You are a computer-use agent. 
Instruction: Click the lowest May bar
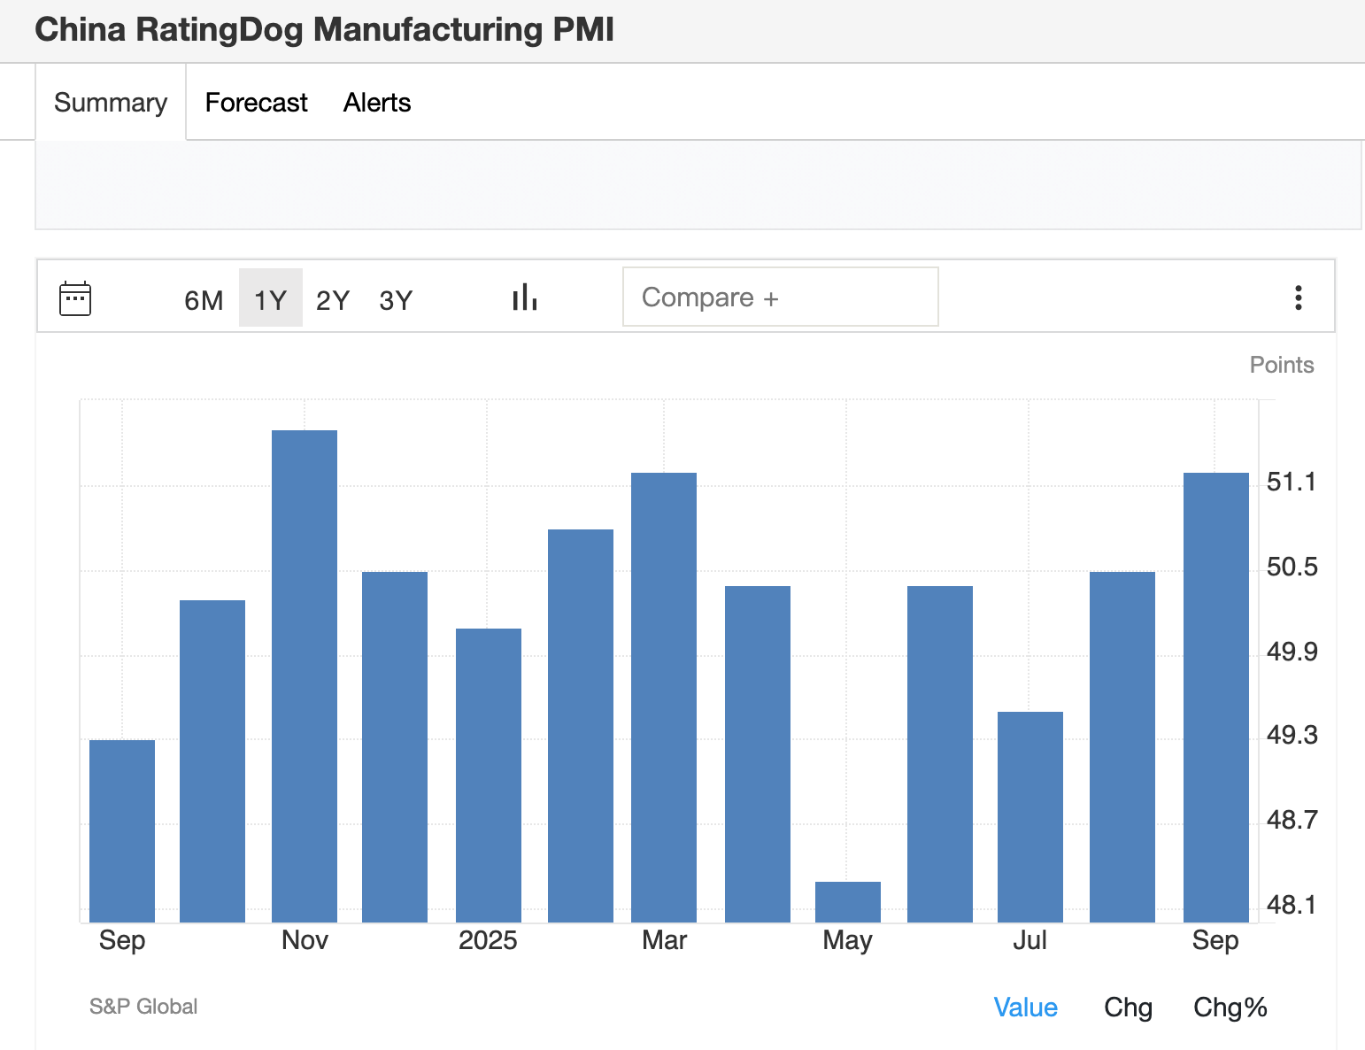[848, 902]
